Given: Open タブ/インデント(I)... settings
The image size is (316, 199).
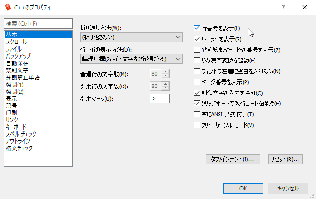Looking at the screenshot, I should 233,159.
